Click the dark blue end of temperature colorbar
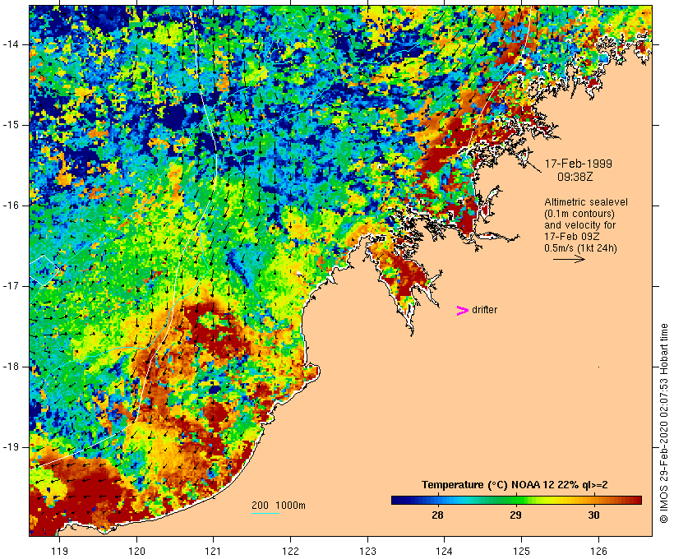This screenshot has width=674, height=559. pos(396,500)
